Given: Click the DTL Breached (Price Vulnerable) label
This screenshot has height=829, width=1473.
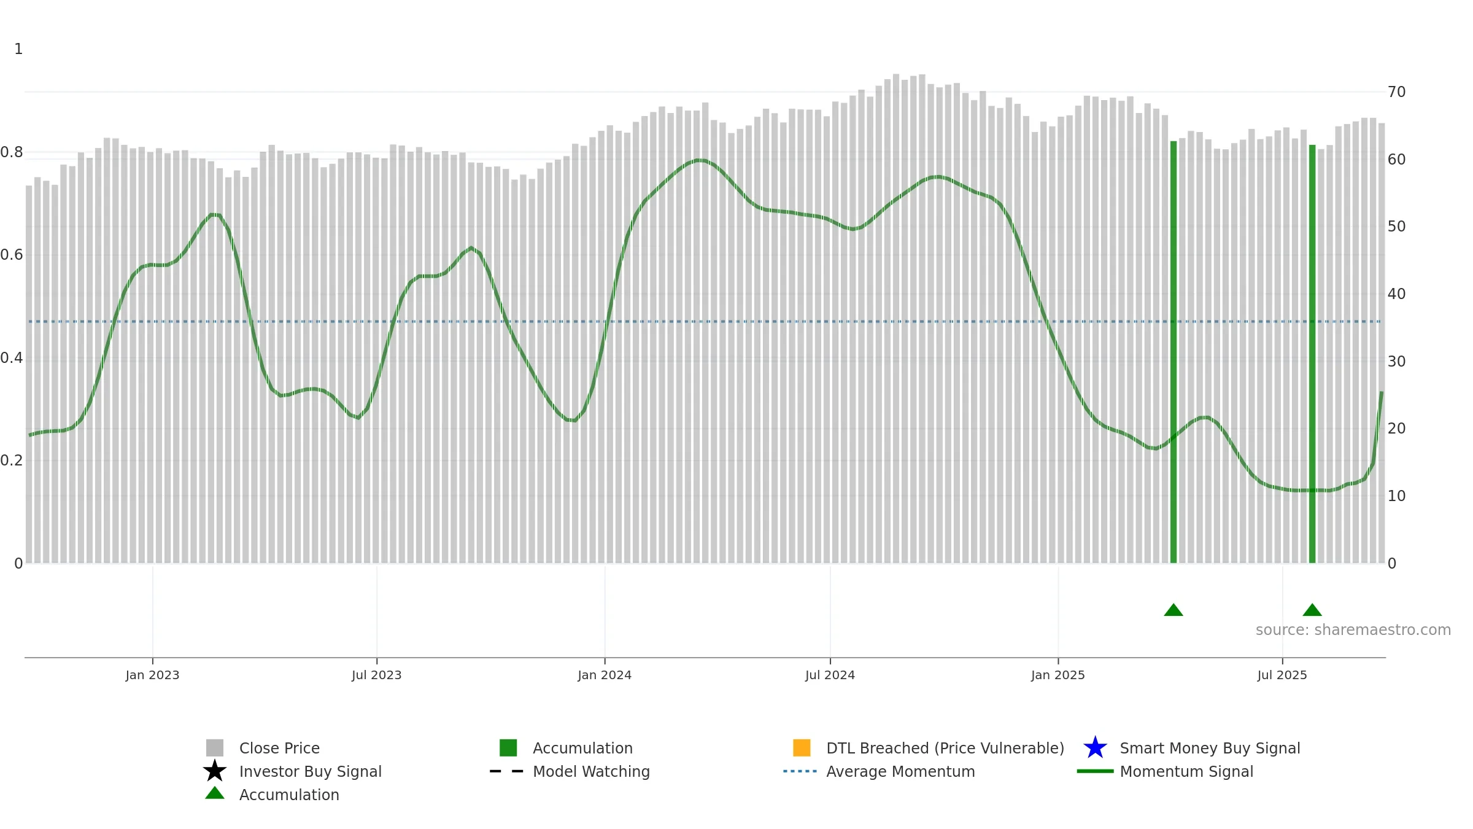Looking at the screenshot, I should [945, 748].
